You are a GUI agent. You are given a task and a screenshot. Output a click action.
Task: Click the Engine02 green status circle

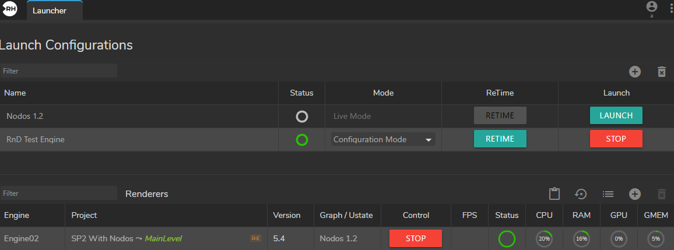[x=507, y=239]
